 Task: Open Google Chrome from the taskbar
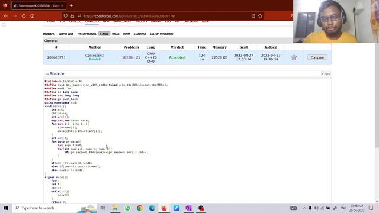pyautogui.click(x=140, y=208)
